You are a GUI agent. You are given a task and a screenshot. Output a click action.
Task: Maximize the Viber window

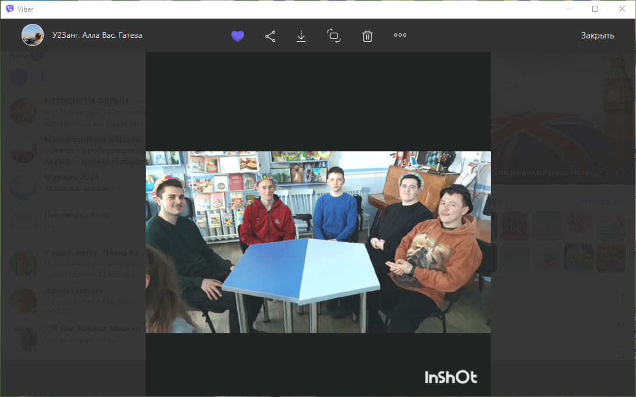[595, 9]
